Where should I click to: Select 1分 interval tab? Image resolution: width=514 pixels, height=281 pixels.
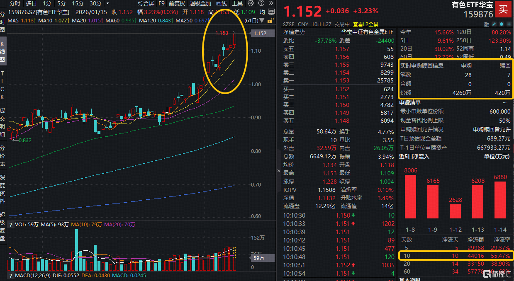point(47,3)
